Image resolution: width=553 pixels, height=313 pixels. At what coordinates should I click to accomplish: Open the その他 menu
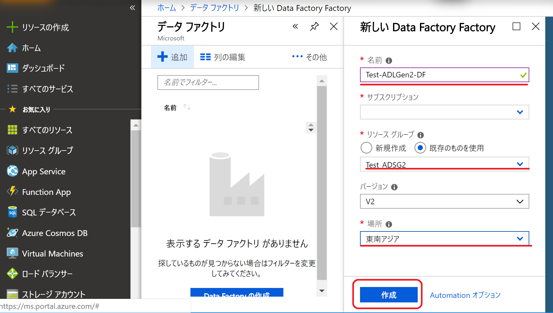[x=309, y=57]
